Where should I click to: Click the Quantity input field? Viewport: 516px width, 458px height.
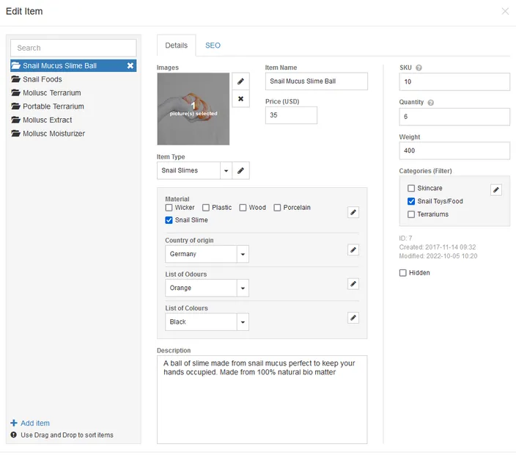point(454,116)
